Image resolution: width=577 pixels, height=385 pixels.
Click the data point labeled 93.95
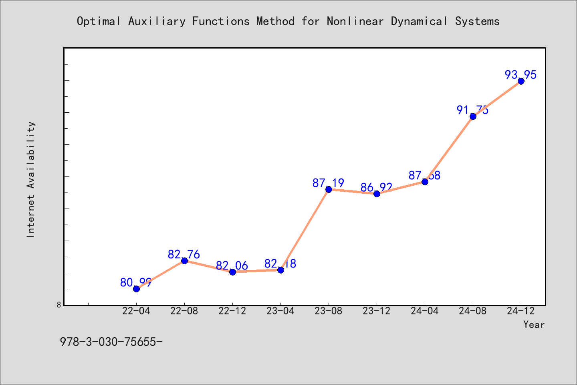[x=521, y=81]
